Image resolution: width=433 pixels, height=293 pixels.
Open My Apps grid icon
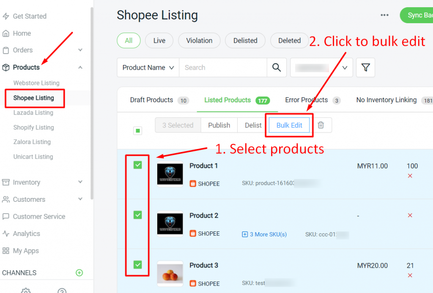[x=6, y=251]
